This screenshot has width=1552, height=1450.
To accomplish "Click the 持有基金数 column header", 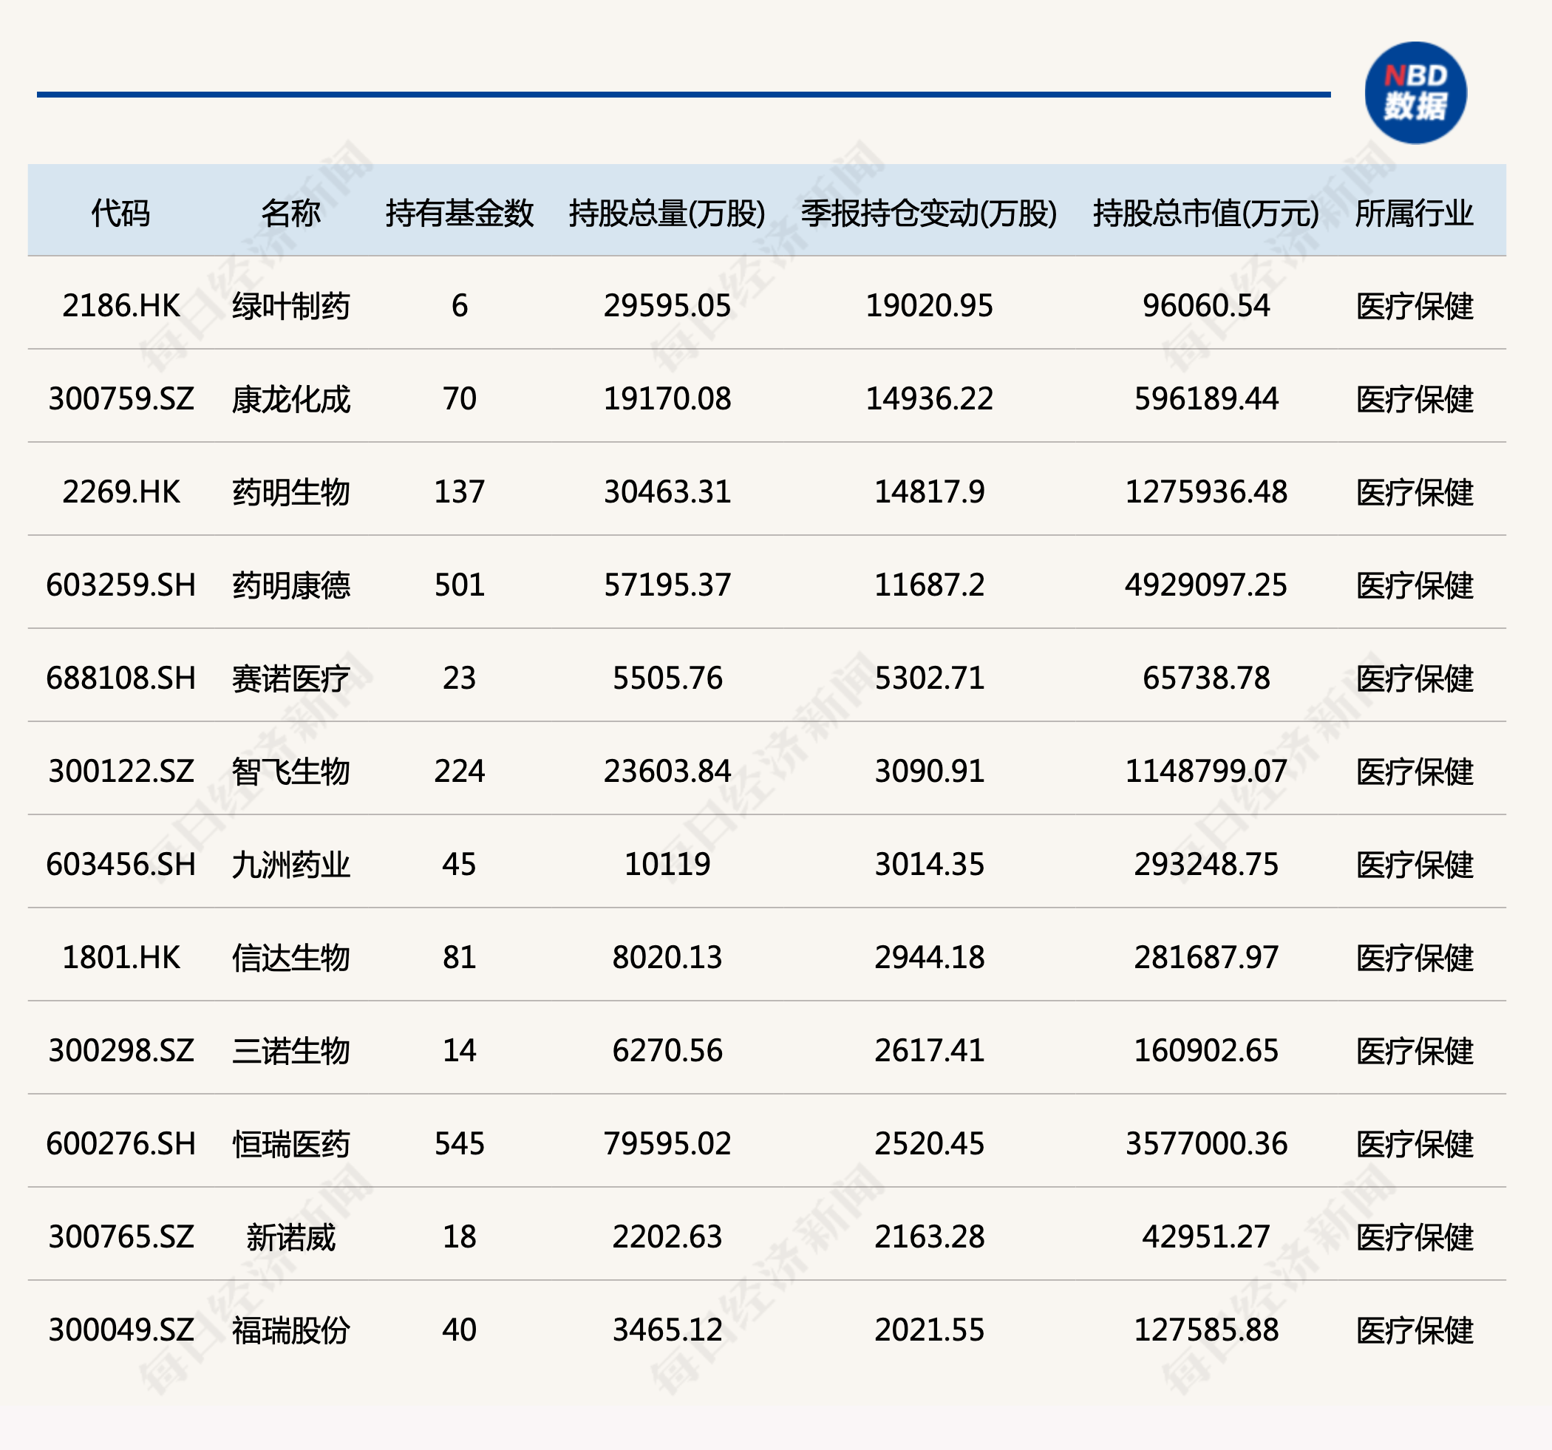I will (x=459, y=212).
